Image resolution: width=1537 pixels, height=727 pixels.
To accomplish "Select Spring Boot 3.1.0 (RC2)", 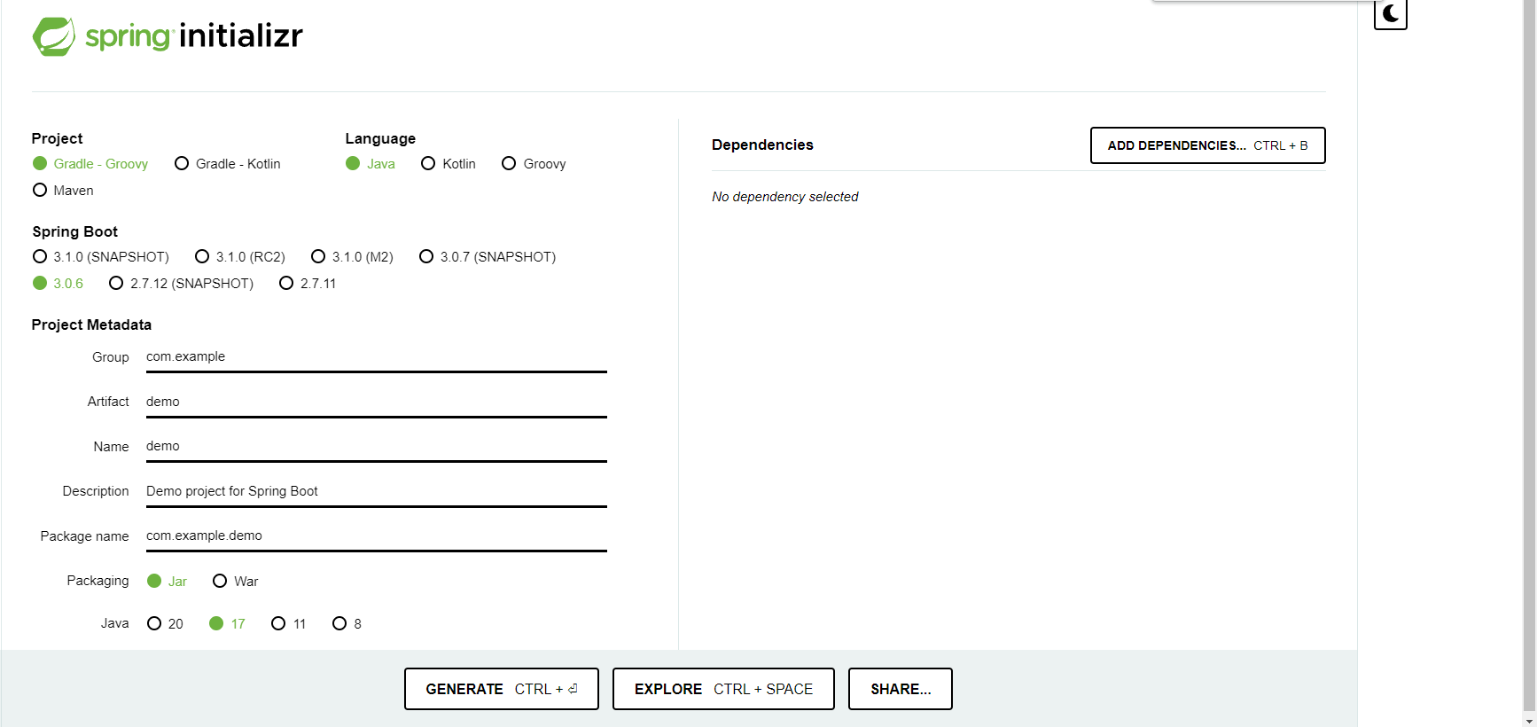I will pos(240,257).
